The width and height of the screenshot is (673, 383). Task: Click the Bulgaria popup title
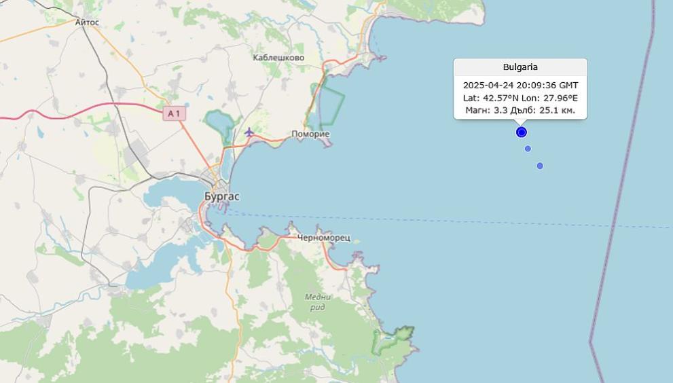click(x=520, y=67)
